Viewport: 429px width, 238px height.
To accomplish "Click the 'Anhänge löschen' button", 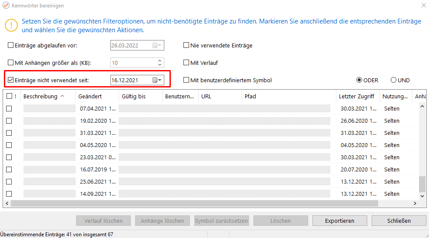I will pyautogui.click(x=163, y=221).
